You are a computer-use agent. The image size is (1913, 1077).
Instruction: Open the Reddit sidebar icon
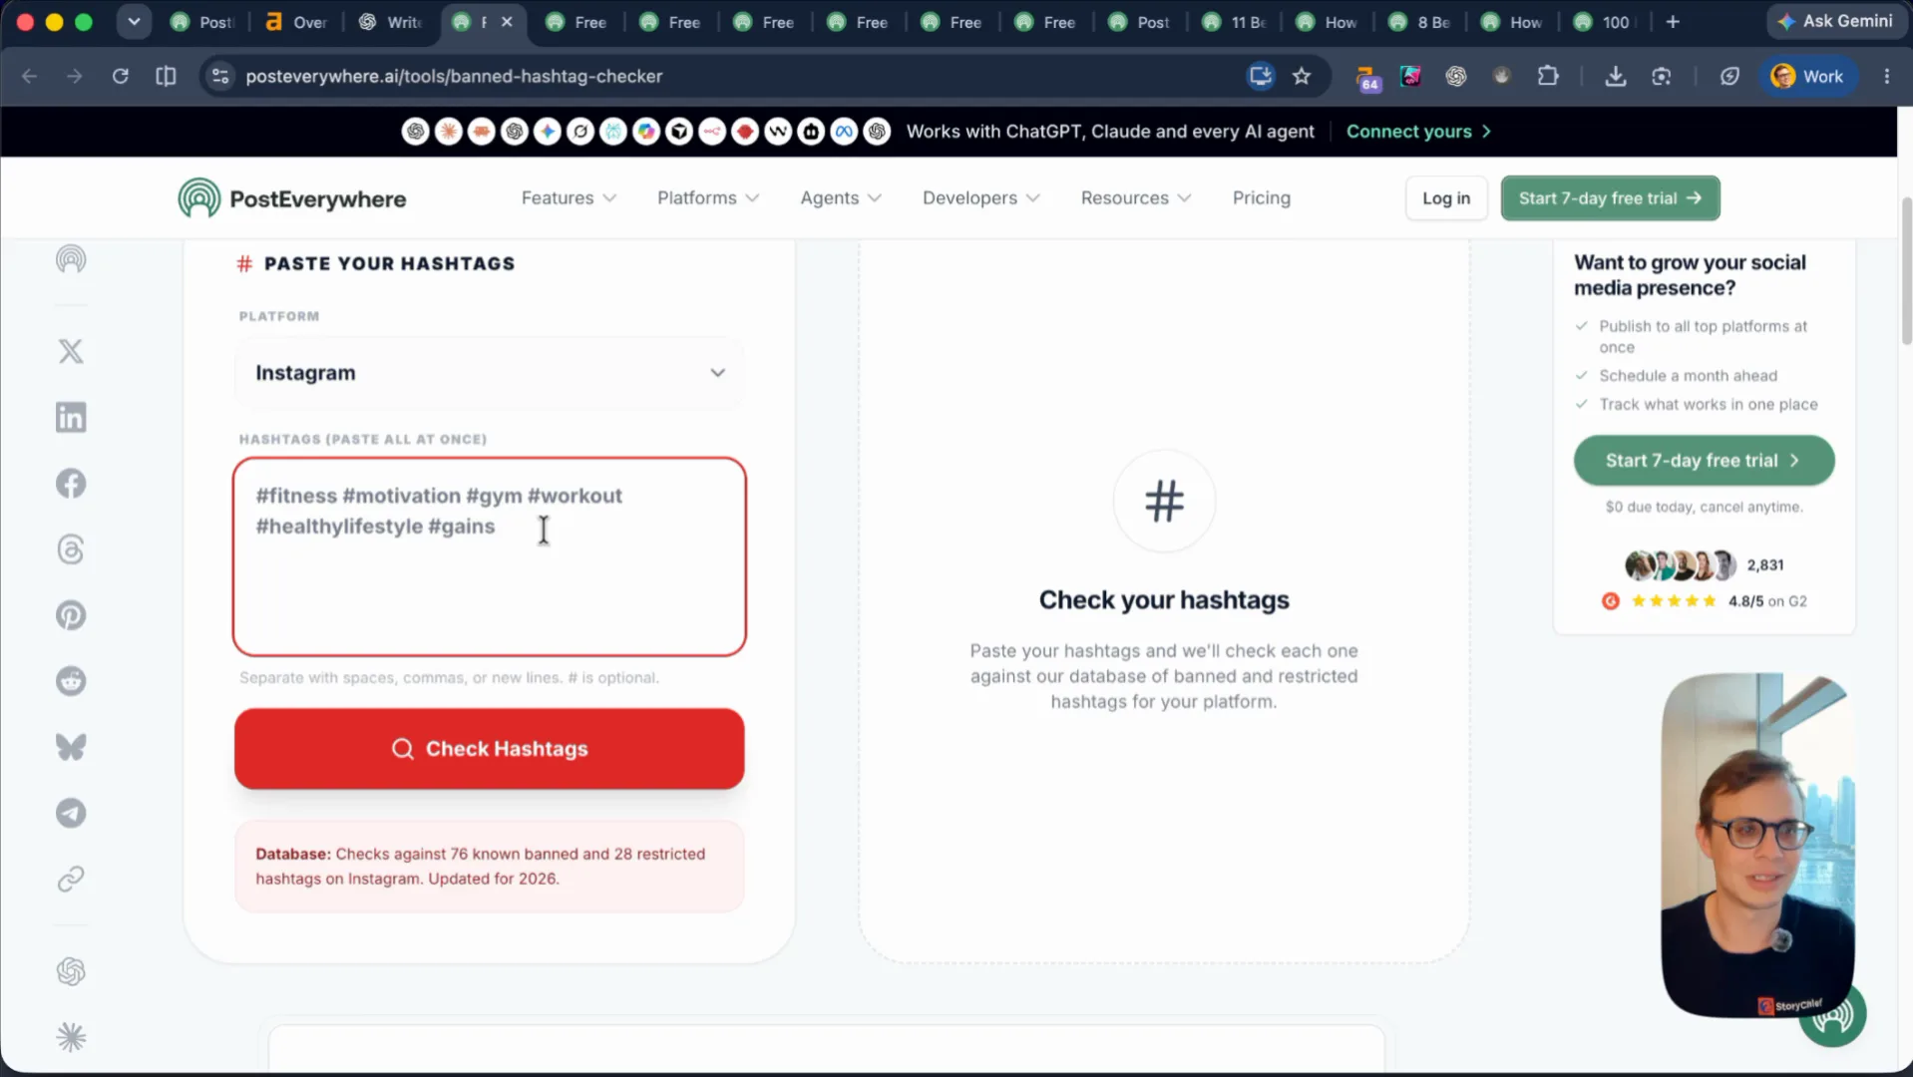(71, 681)
